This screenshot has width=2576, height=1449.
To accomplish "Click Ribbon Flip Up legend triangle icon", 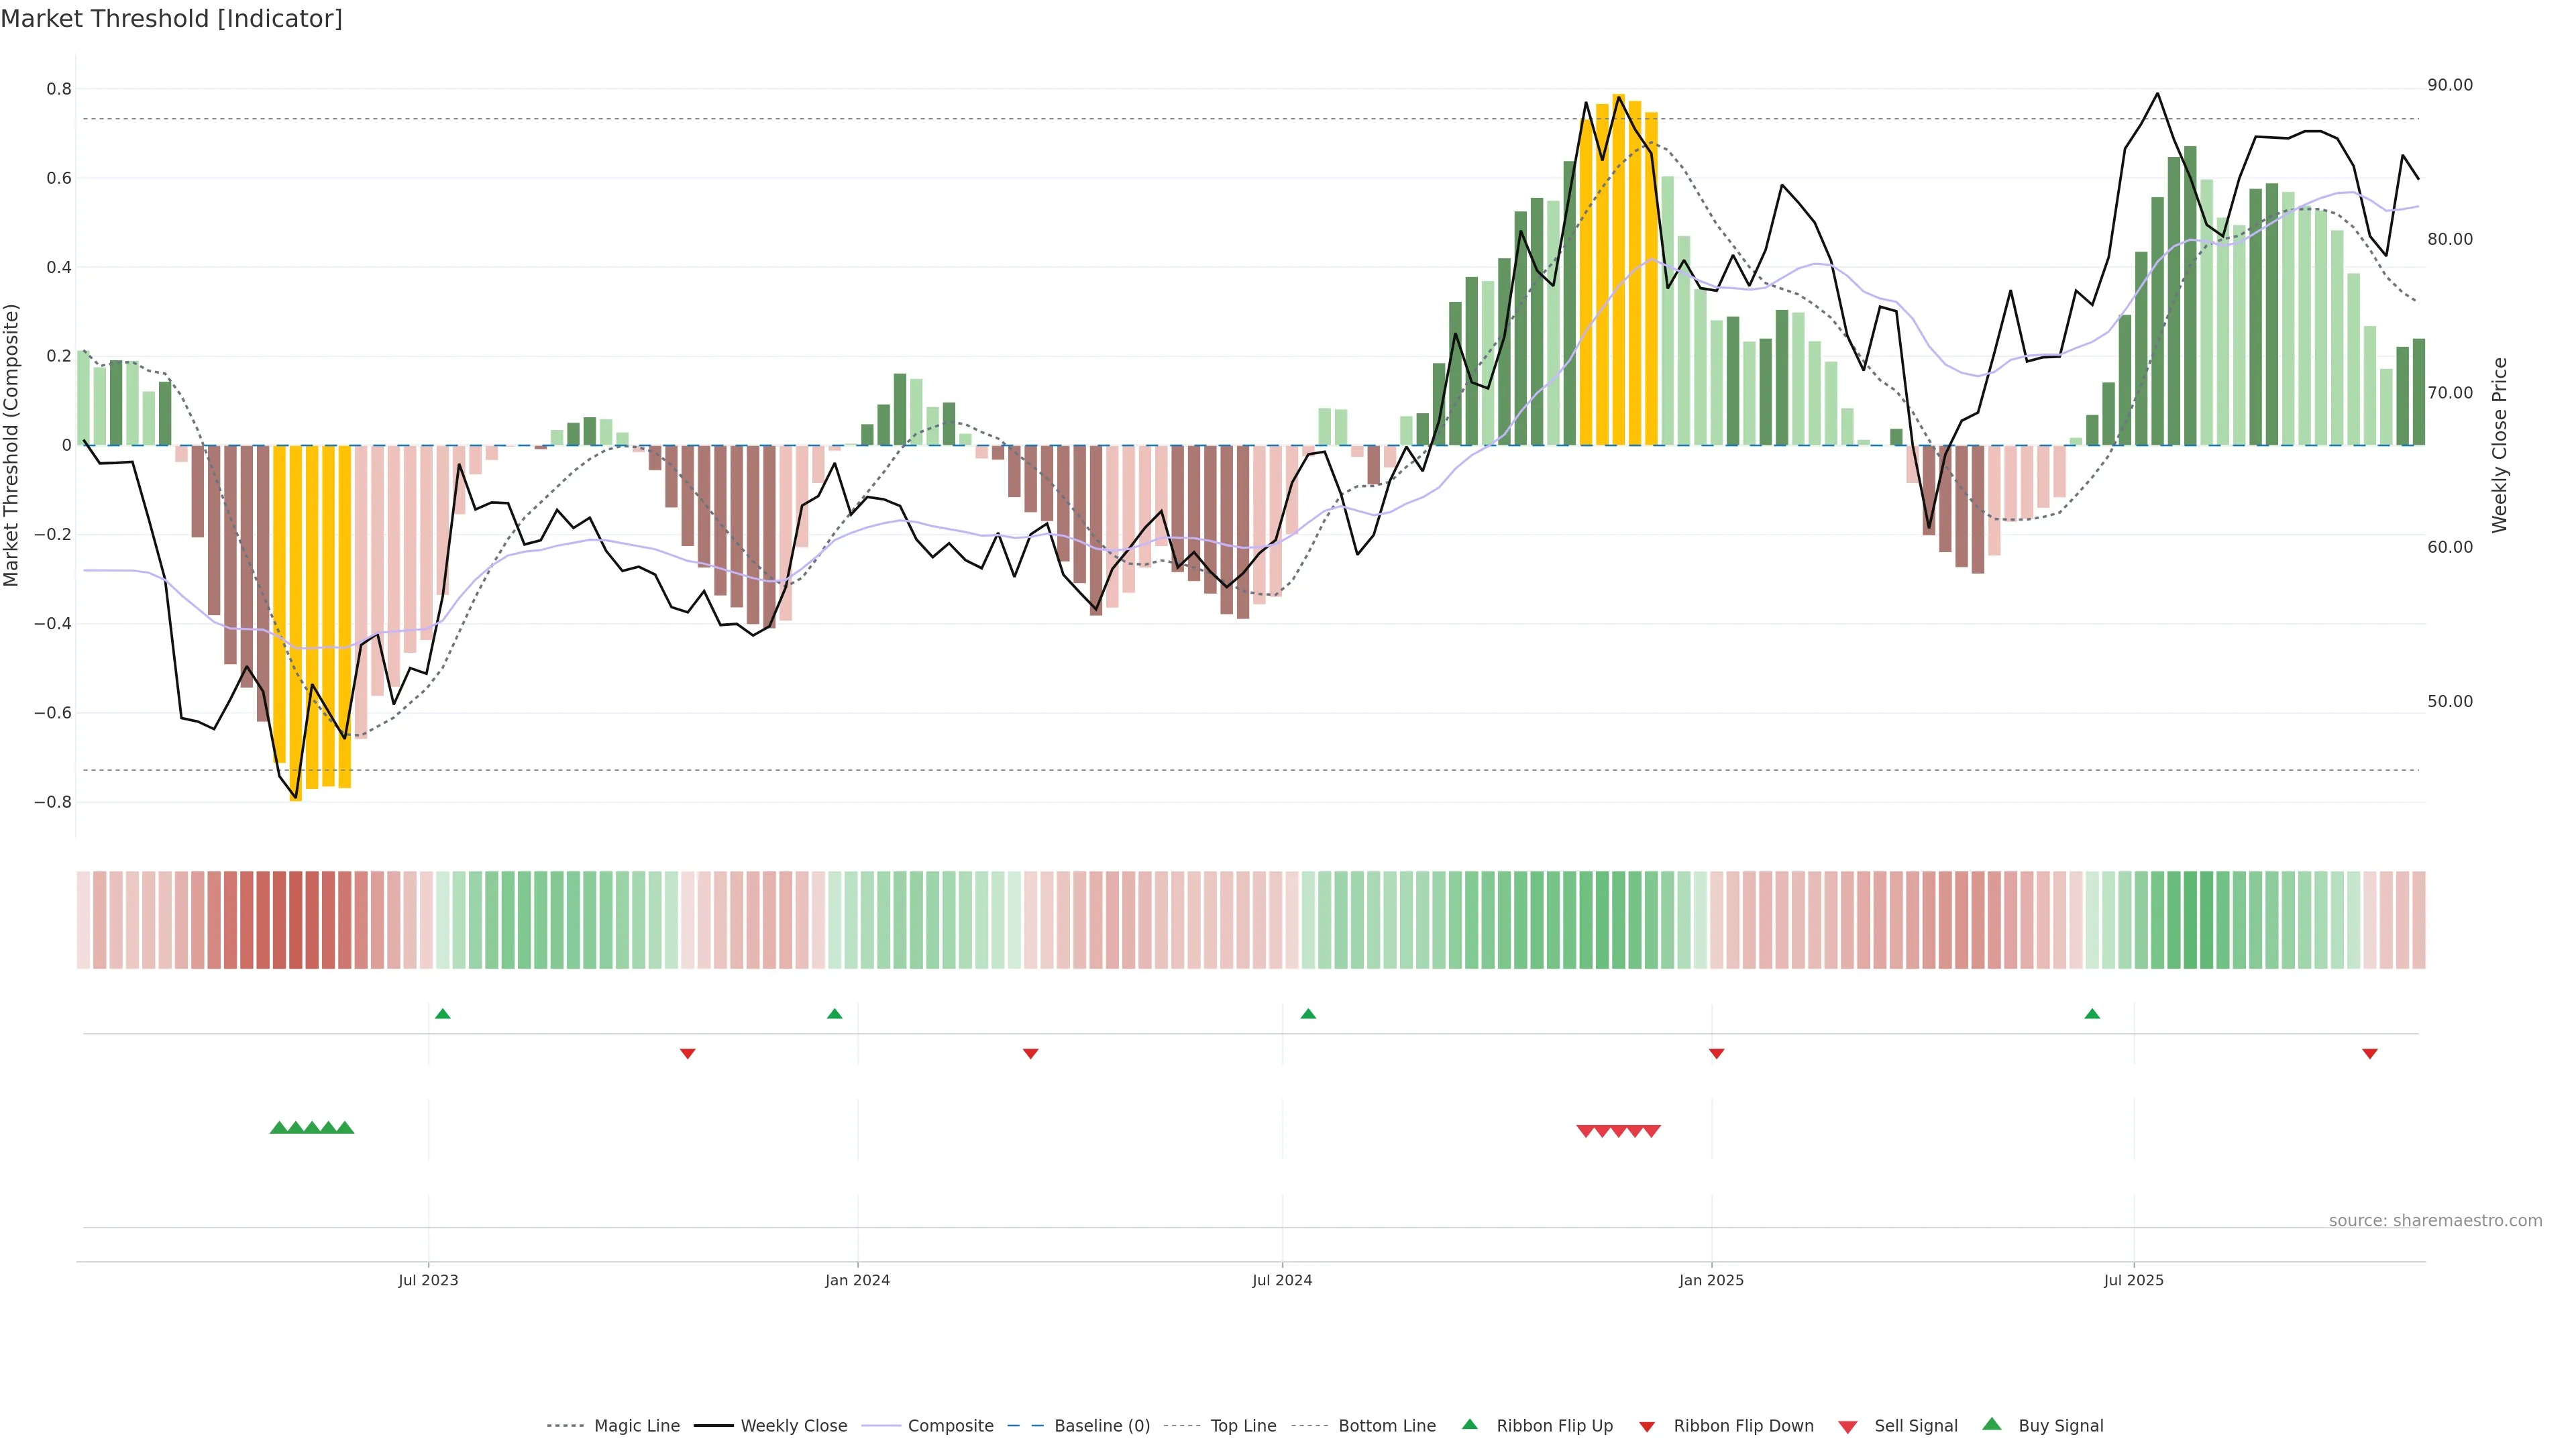I will pos(1469,1424).
